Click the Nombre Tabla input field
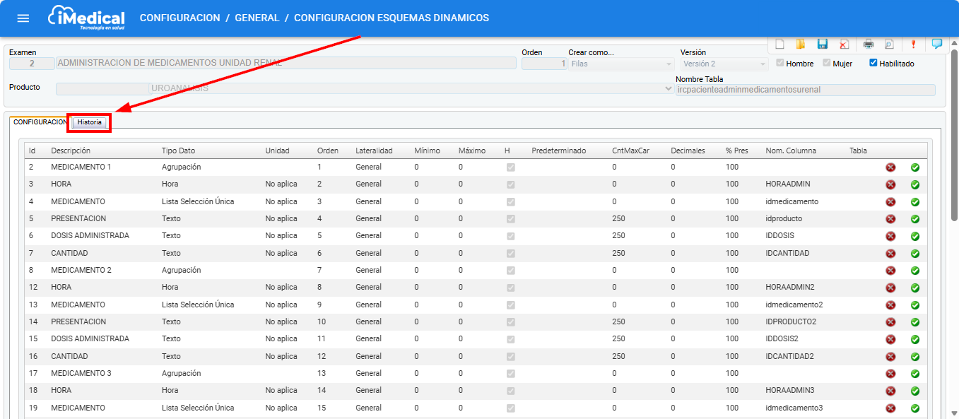The height and width of the screenshot is (419, 959). (805, 90)
